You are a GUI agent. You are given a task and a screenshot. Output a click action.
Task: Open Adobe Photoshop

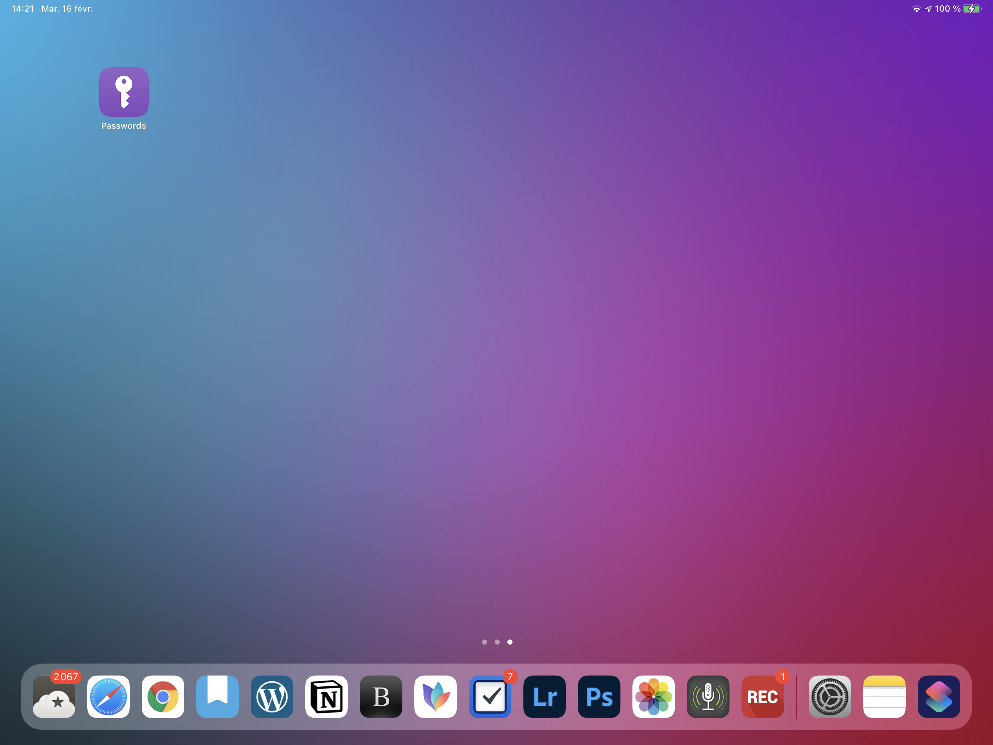[x=599, y=697]
